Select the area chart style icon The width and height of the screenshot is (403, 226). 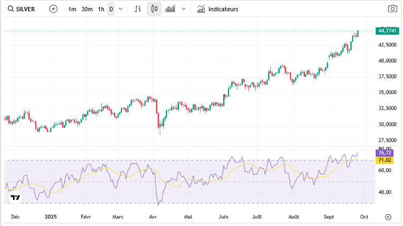[171, 9]
